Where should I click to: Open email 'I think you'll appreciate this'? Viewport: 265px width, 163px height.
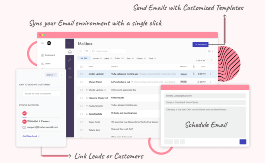123,90
